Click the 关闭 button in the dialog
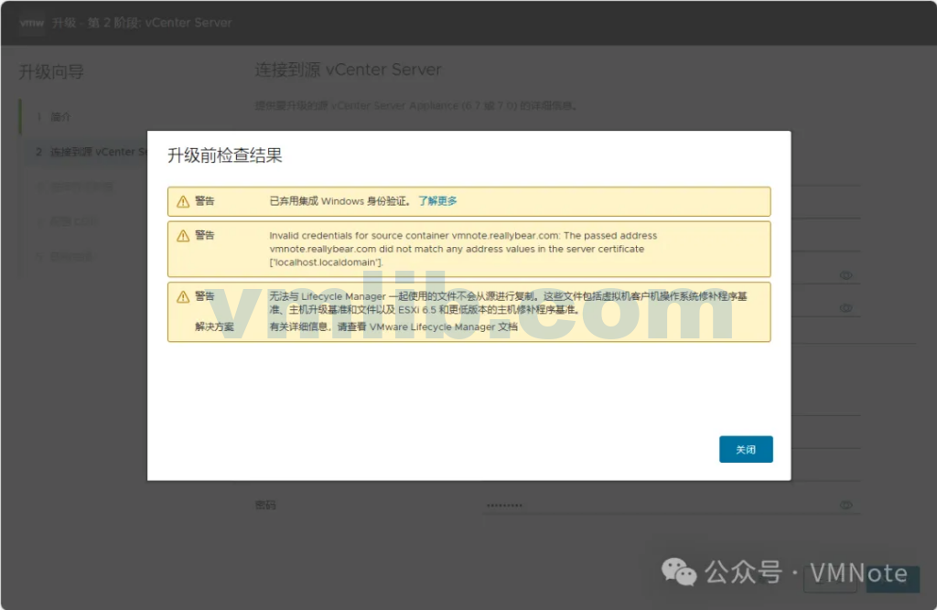The height and width of the screenshot is (610, 937). (x=746, y=449)
